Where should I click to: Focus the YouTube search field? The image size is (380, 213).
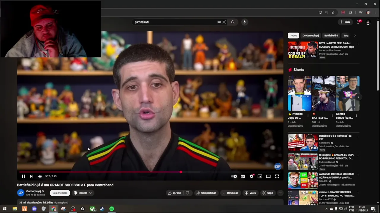175,22
